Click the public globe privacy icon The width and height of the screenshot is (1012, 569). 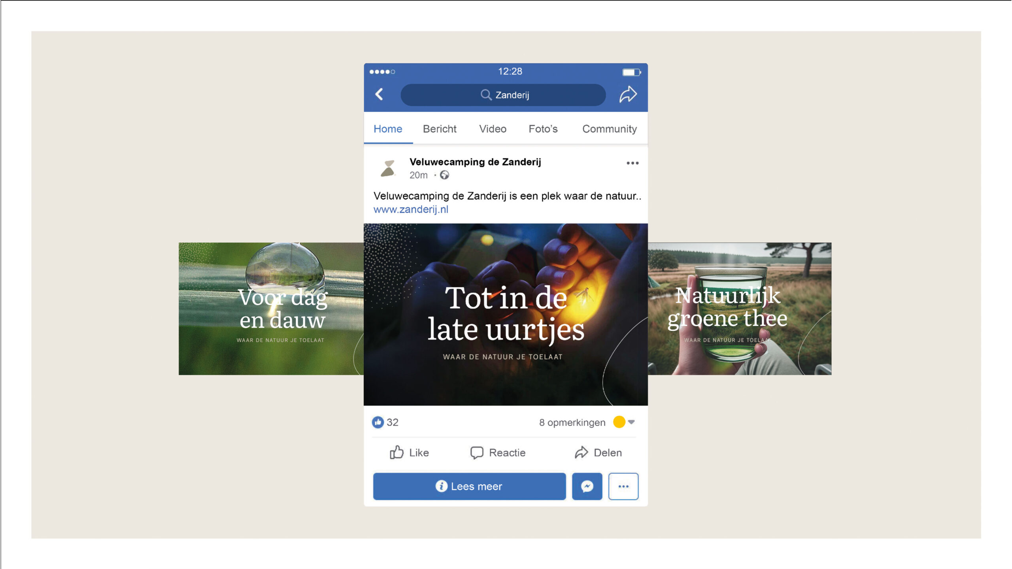444,175
